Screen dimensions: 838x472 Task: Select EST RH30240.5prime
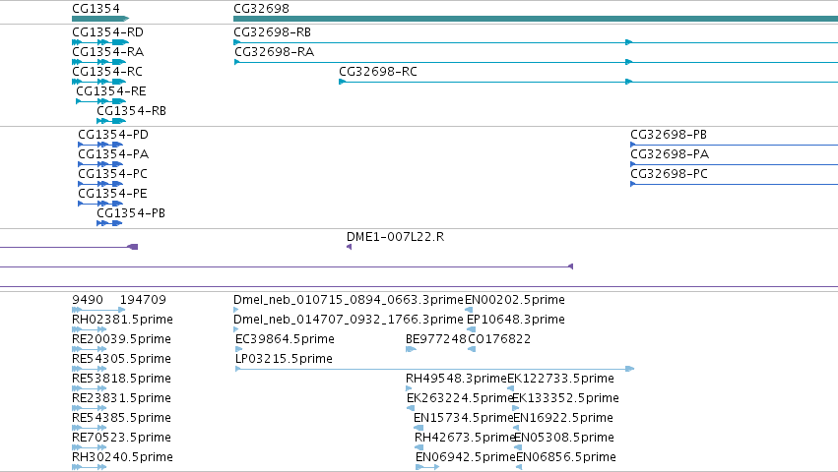[122, 457]
